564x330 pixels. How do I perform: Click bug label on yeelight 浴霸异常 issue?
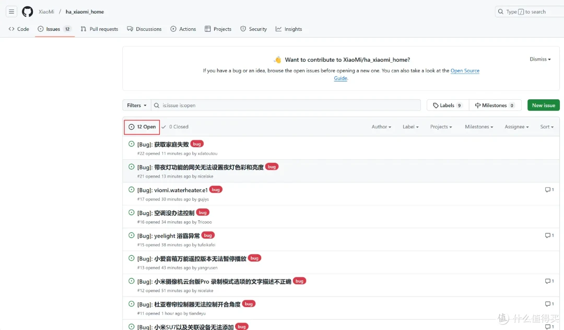coord(208,235)
